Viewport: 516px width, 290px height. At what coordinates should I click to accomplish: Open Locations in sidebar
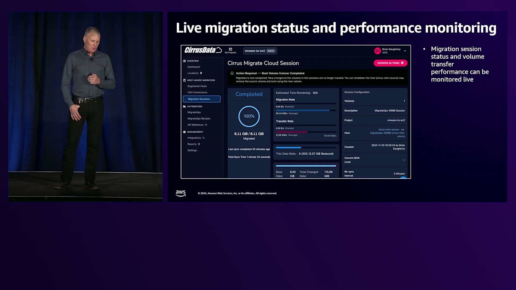193,73
